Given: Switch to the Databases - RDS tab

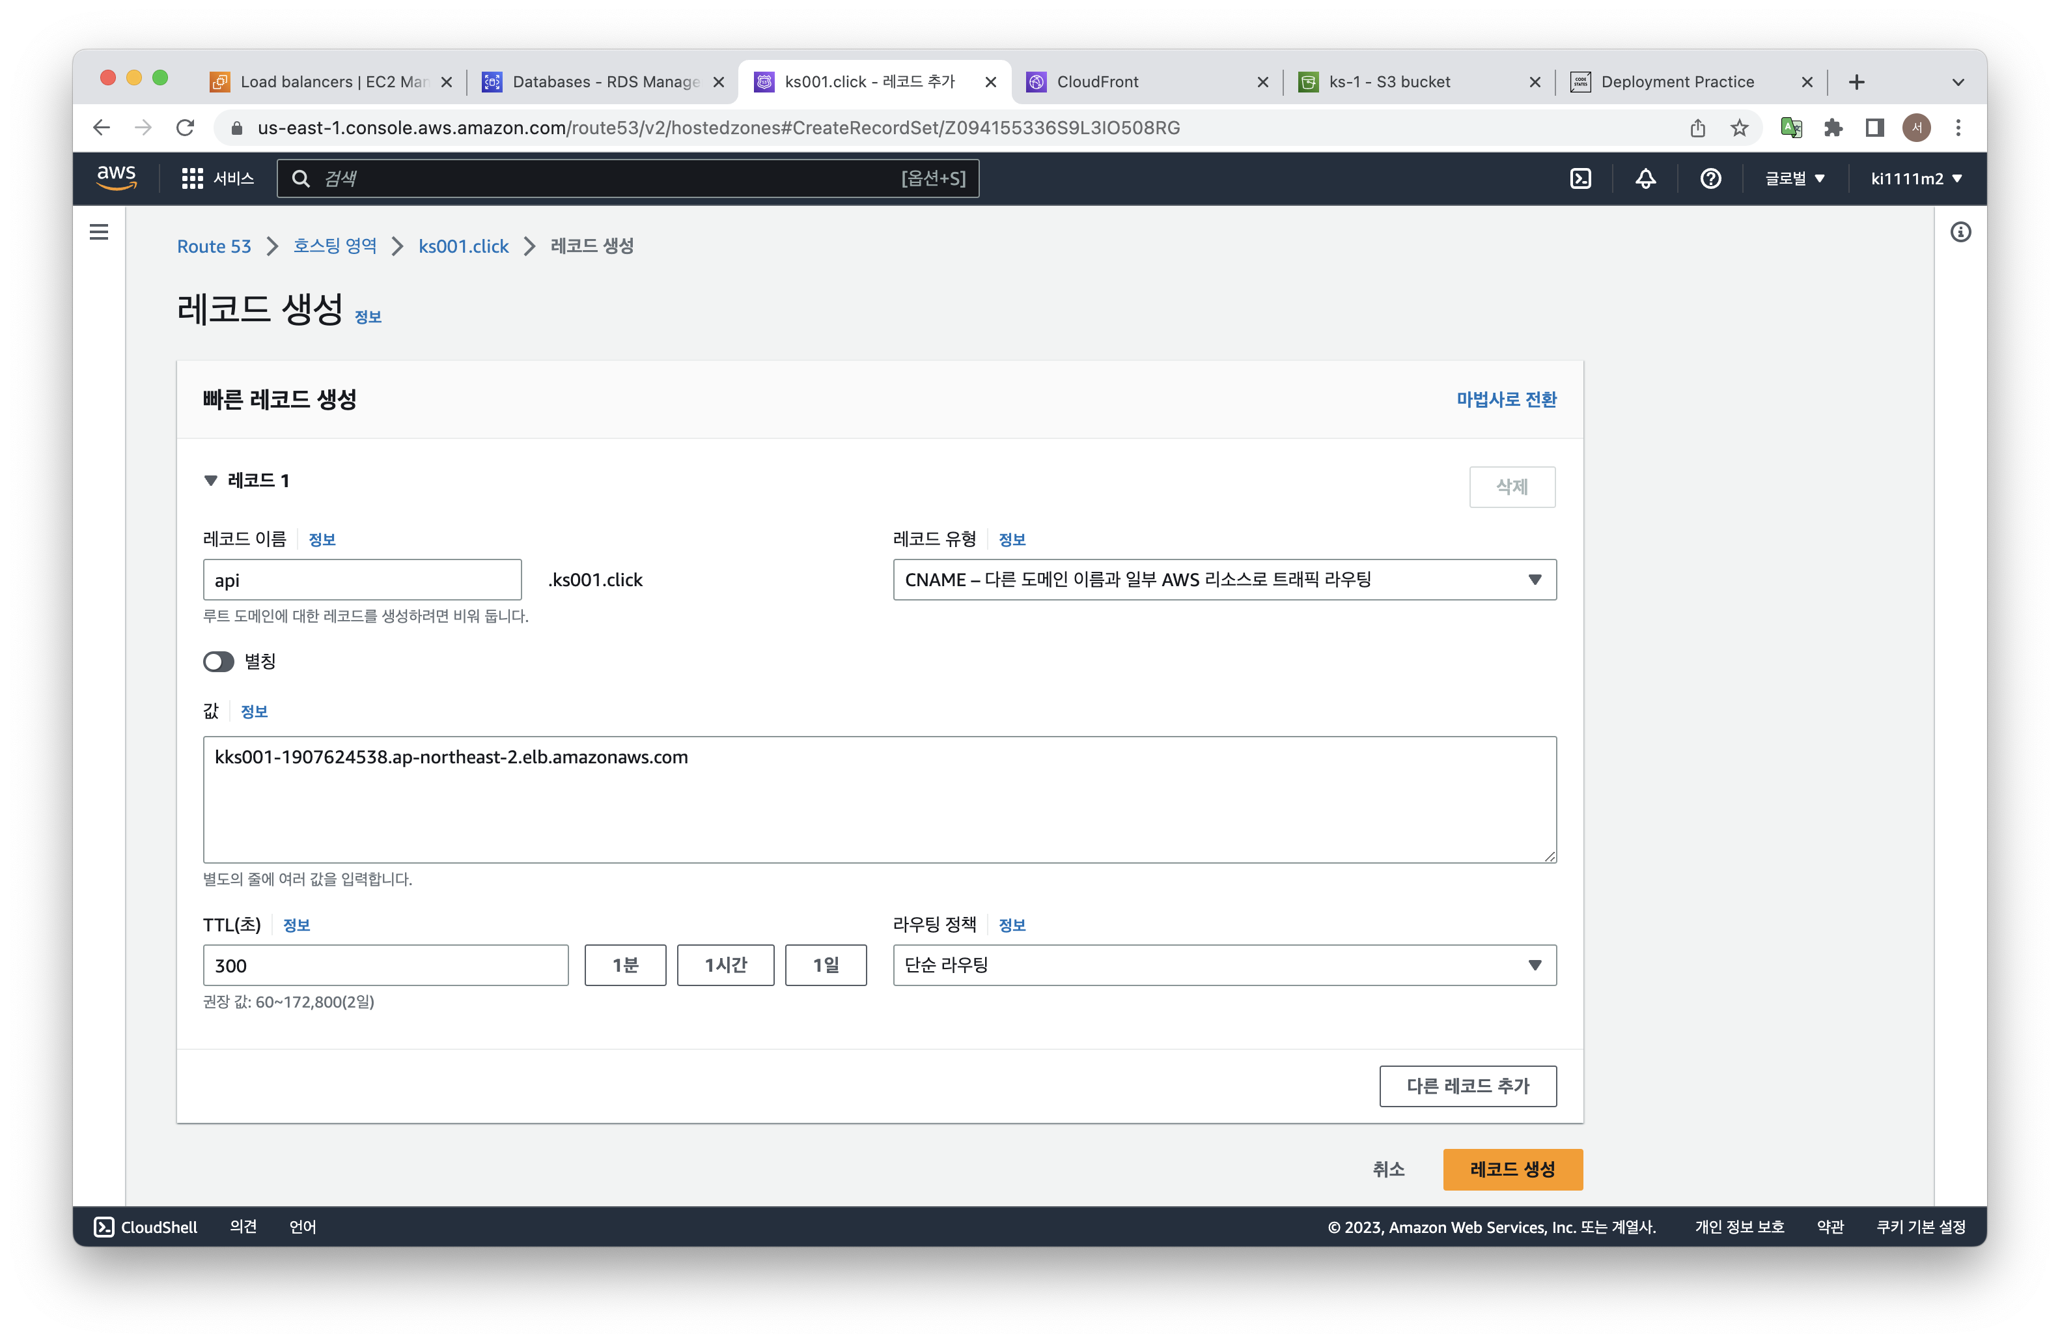Looking at the screenshot, I should pos(605,81).
